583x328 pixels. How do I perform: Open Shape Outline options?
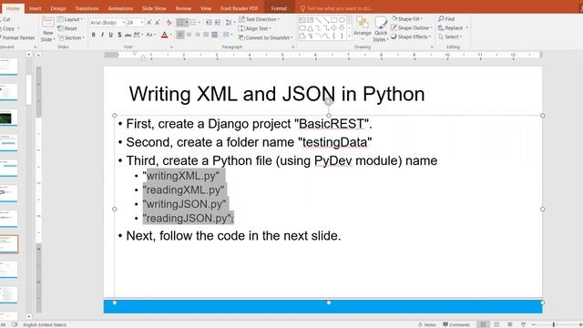coord(412,28)
